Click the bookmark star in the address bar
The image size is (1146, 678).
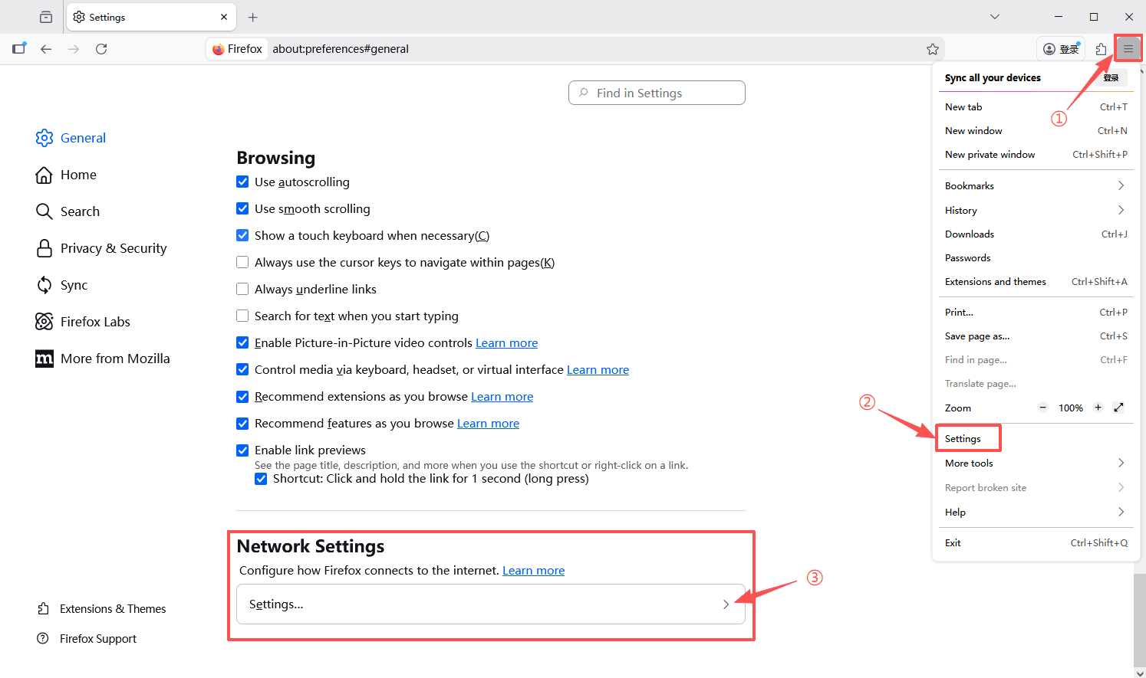933,48
